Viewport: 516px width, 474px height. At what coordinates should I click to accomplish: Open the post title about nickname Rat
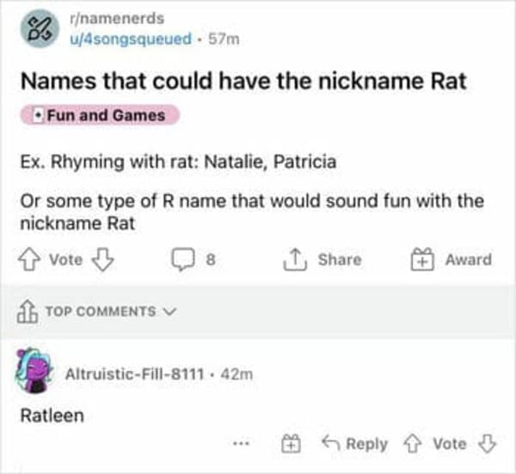243,81
